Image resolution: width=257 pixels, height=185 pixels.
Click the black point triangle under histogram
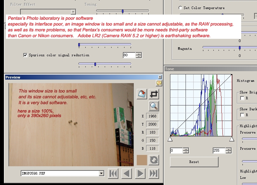pyautogui.click(x=170, y=139)
